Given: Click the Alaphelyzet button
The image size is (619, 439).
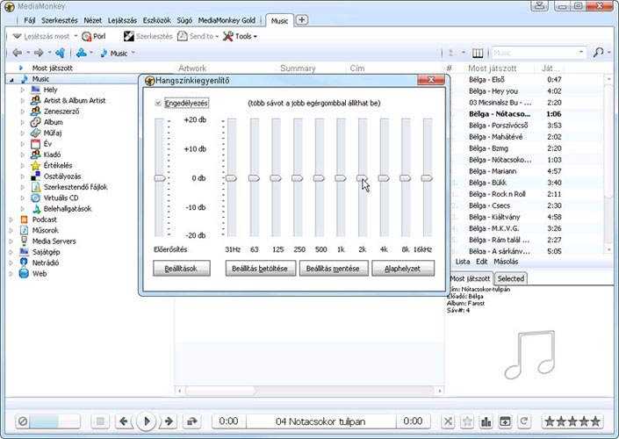Looking at the screenshot, I should point(402,269).
